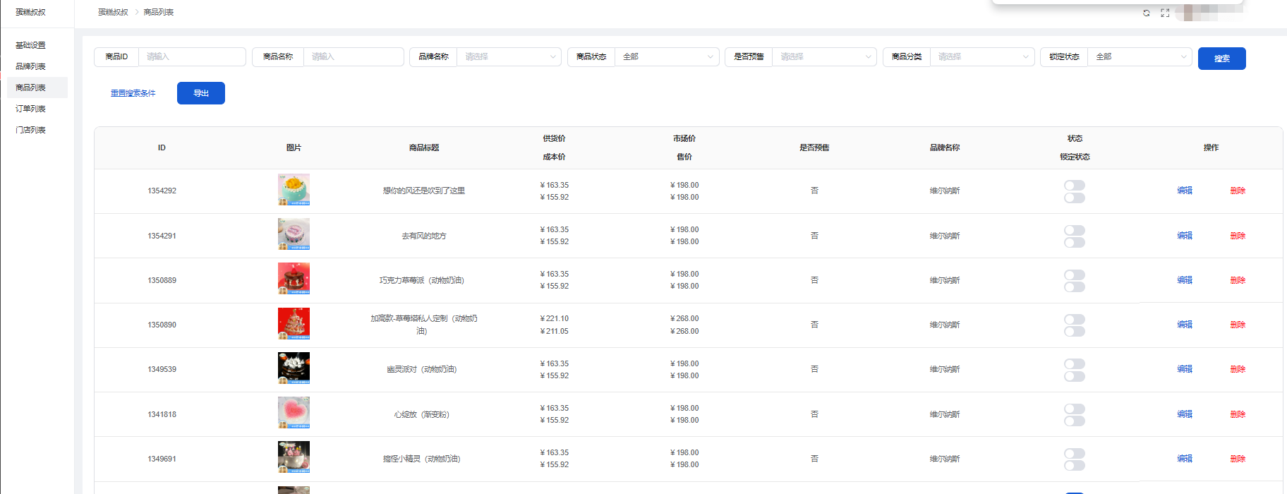Select 门店列表 in the sidebar
Viewport: 1287px width, 494px height.
[x=30, y=130]
